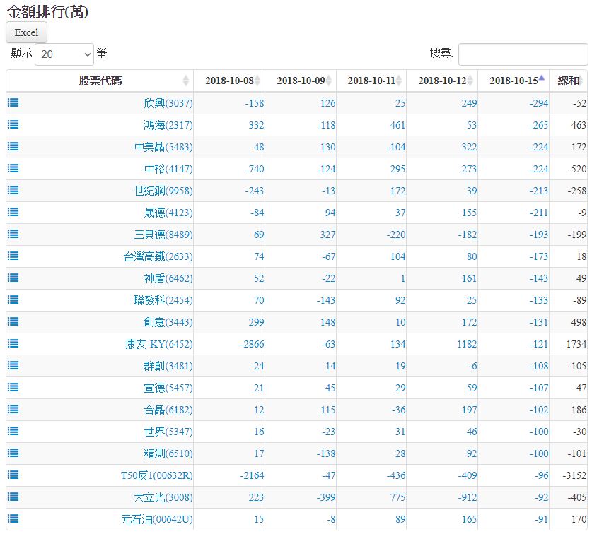Viewport: 592px width, 534px height.
Task: Click the 搜尋 search input field
Action: point(523,54)
